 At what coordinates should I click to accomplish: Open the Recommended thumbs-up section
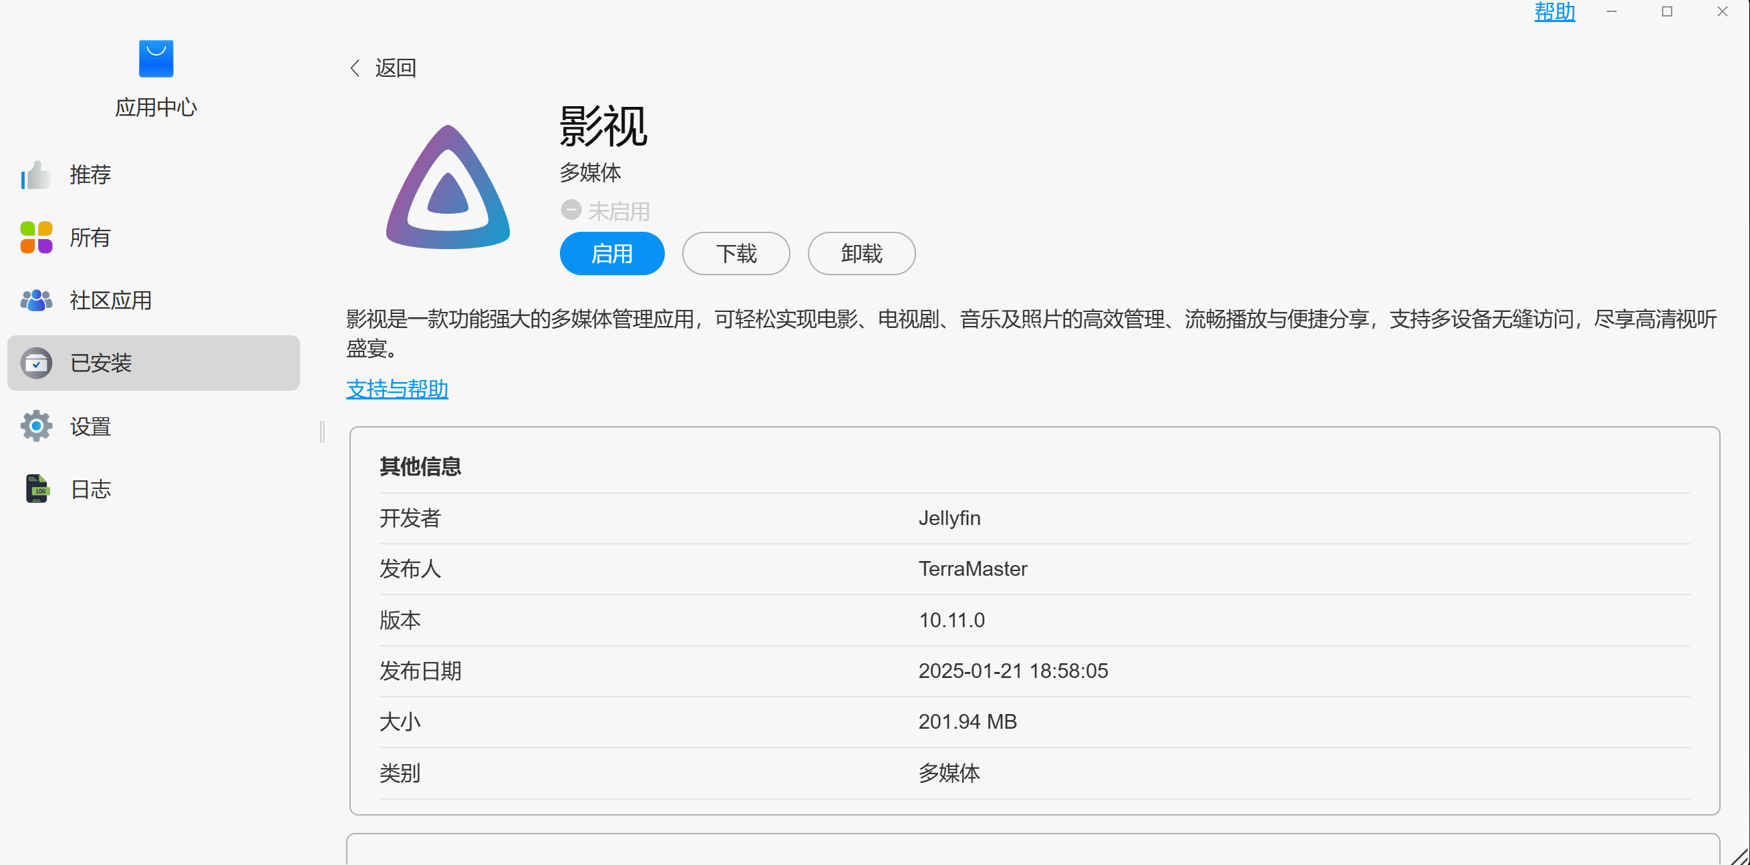(x=35, y=174)
